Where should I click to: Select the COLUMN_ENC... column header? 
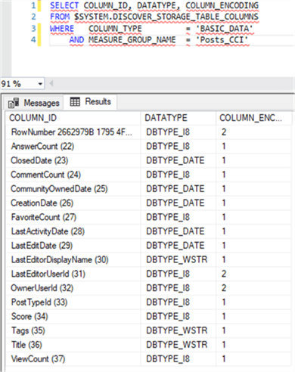click(253, 118)
